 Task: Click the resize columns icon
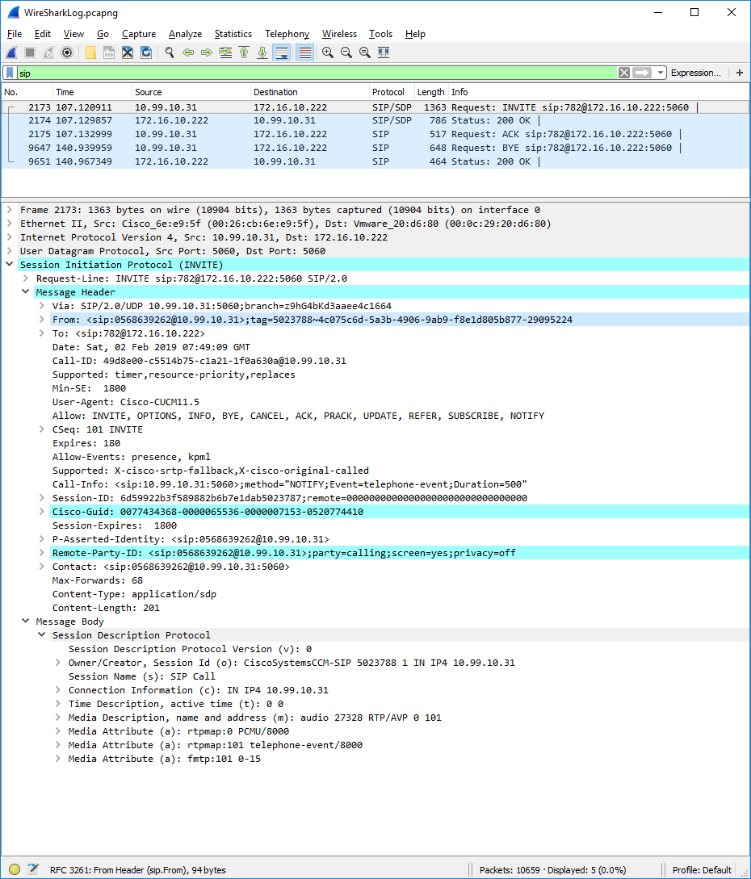click(x=384, y=52)
